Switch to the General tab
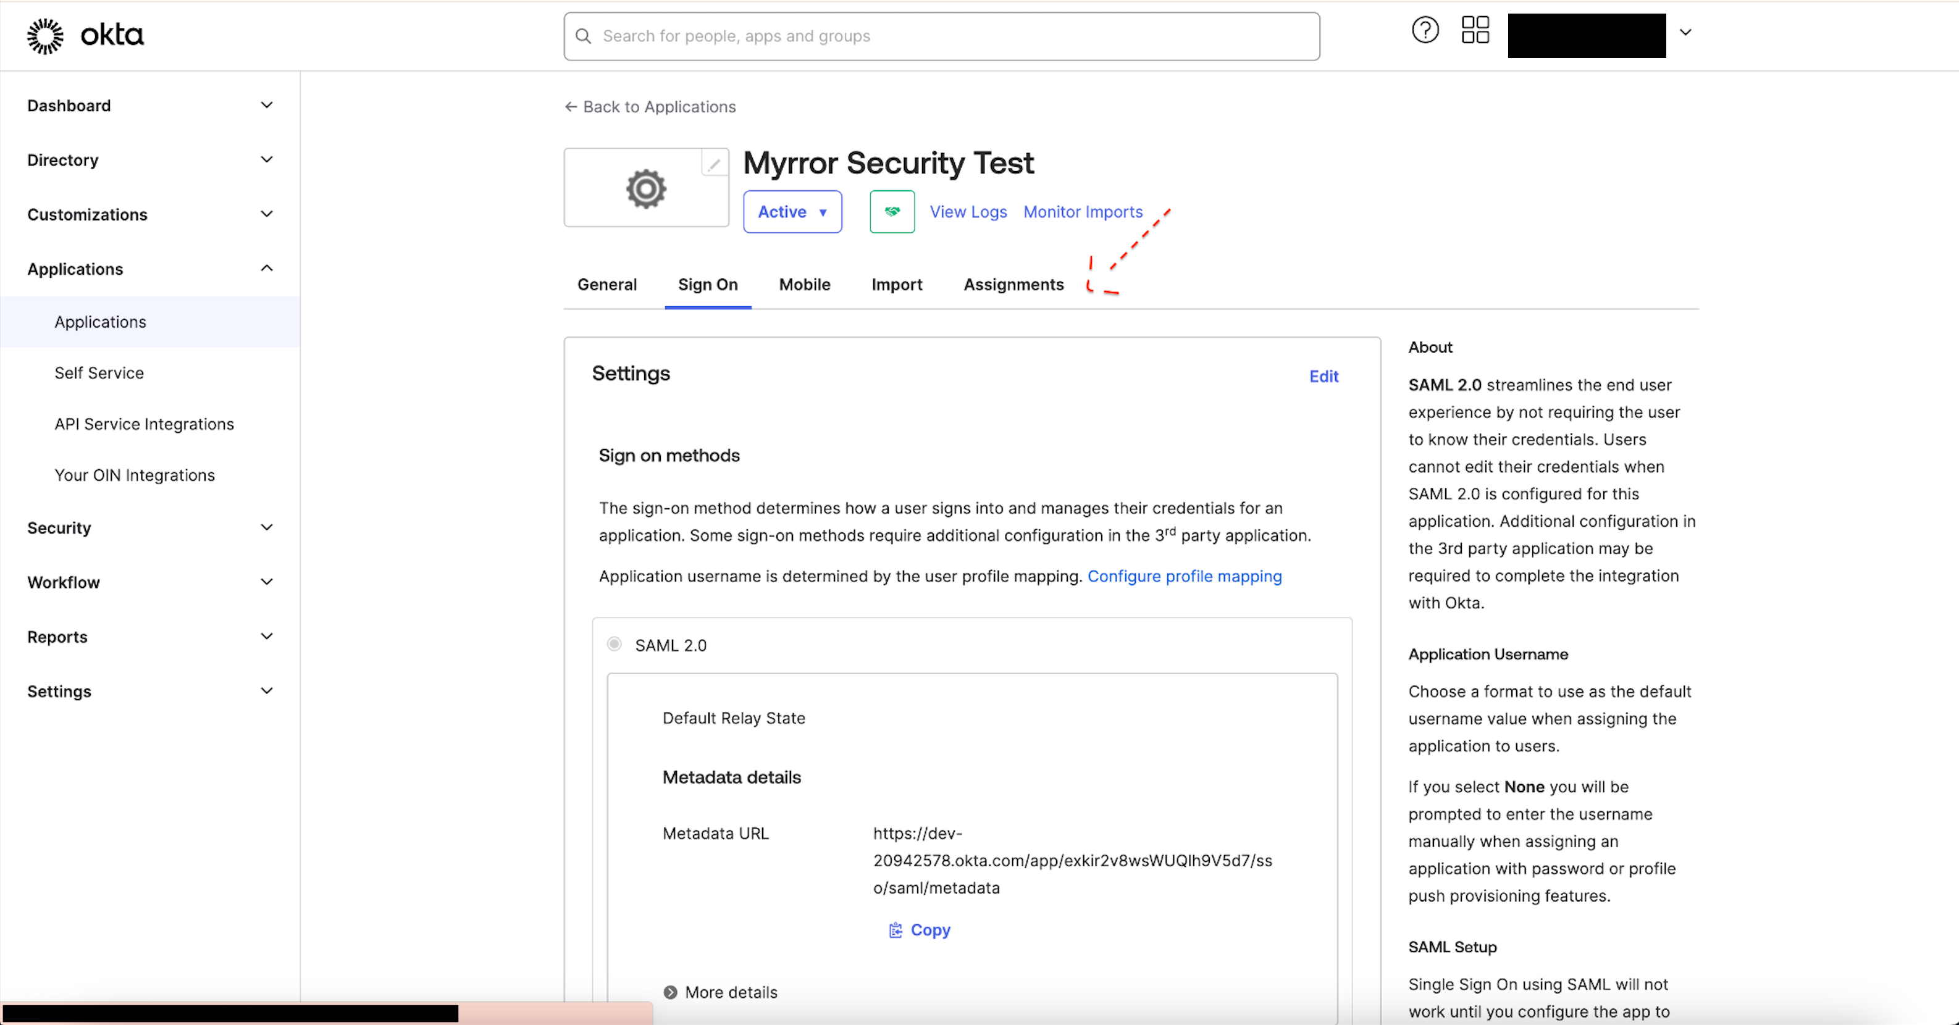The image size is (1959, 1025). [x=606, y=284]
